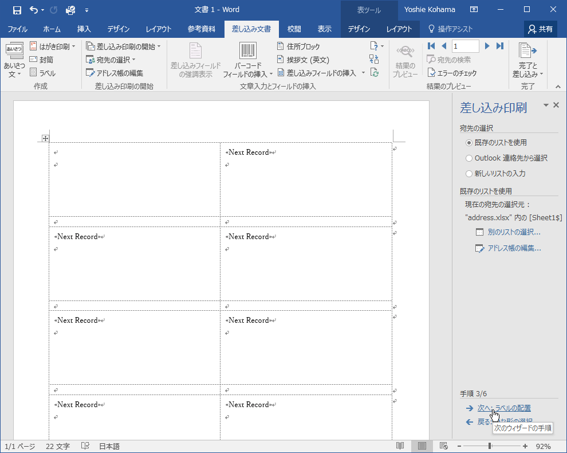Open the ファイル tab
567x453 pixels.
click(17, 29)
